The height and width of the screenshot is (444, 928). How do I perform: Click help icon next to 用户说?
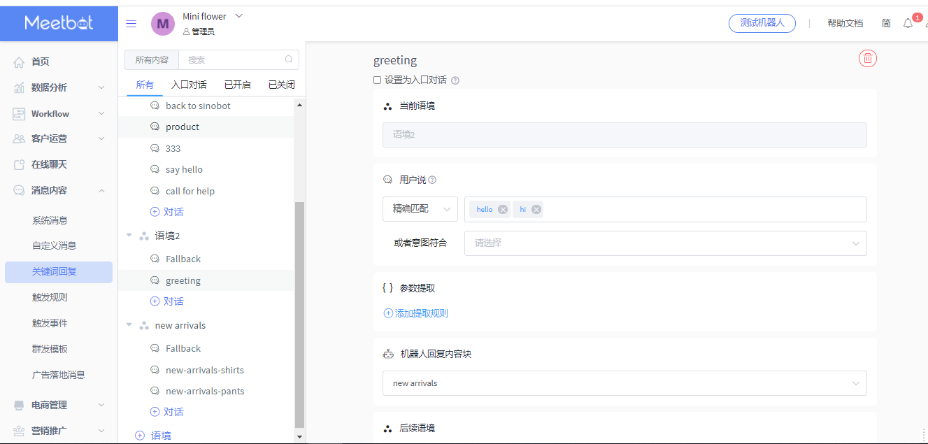pos(432,180)
